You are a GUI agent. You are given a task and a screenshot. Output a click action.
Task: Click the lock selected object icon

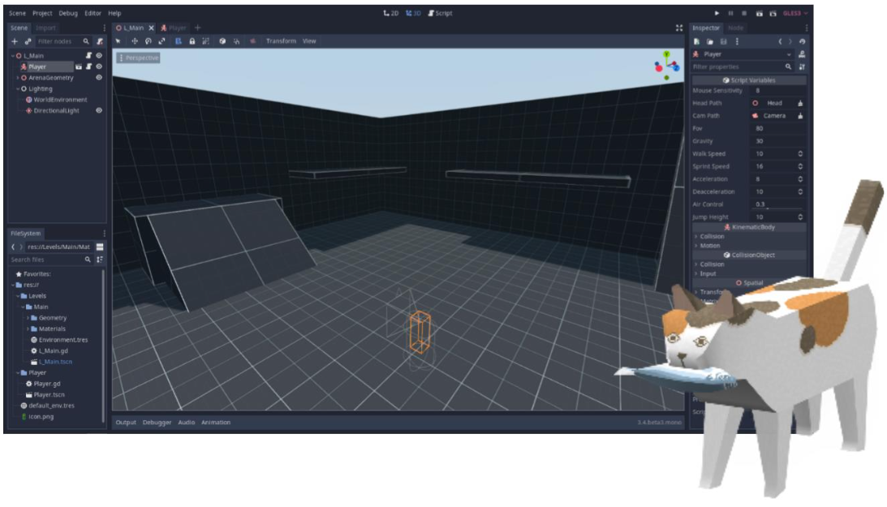click(192, 41)
